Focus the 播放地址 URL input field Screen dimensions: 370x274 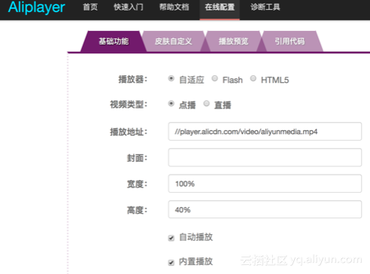[x=265, y=132]
